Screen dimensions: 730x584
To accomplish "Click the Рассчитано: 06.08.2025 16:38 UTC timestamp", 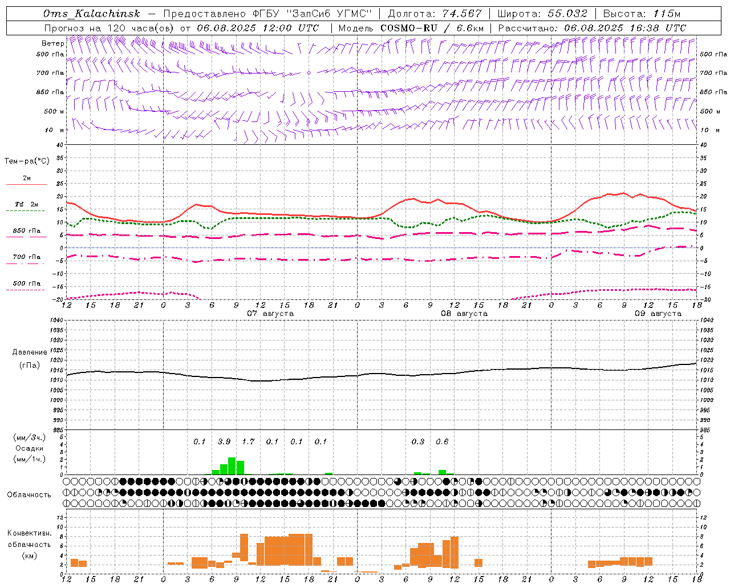I will [x=592, y=28].
